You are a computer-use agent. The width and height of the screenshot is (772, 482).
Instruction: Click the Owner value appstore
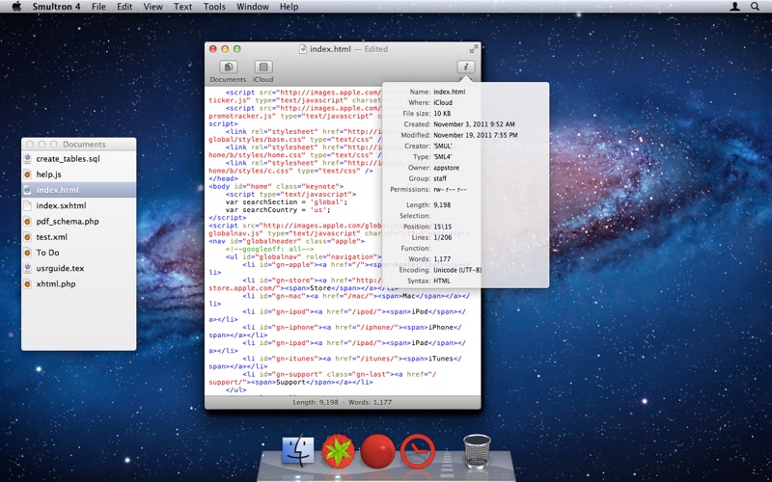446,168
